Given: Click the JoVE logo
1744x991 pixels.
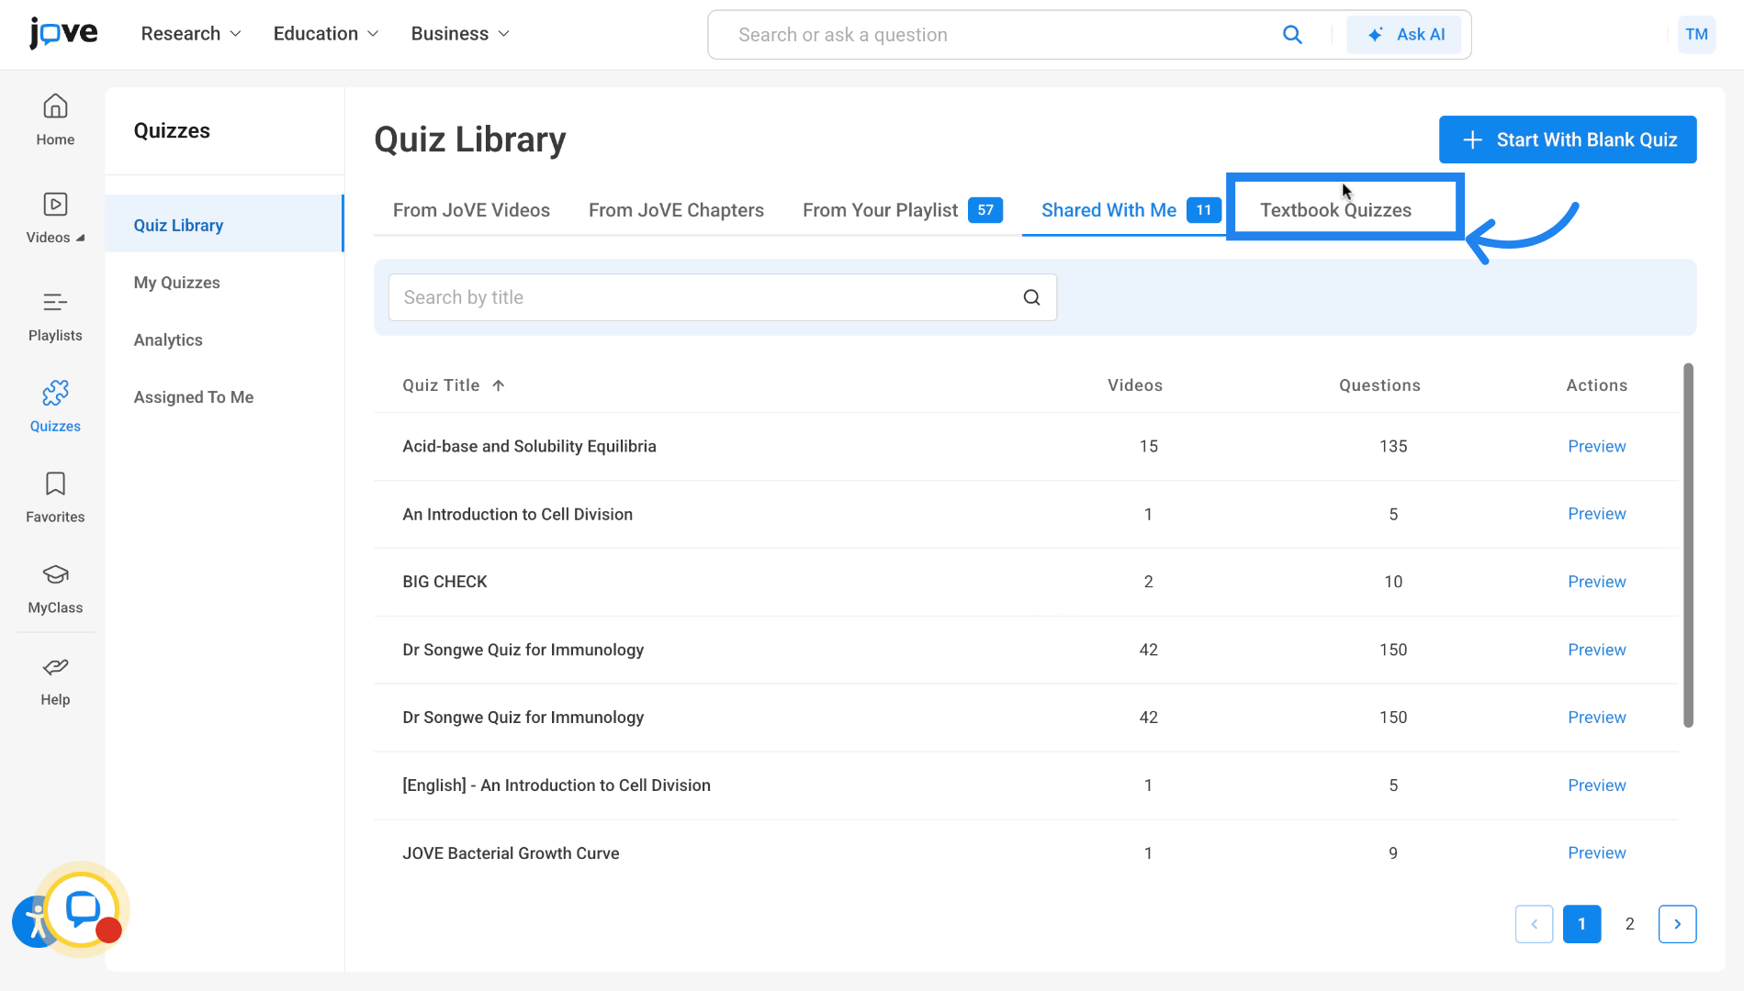Looking at the screenshot, I should pos(63,33).
